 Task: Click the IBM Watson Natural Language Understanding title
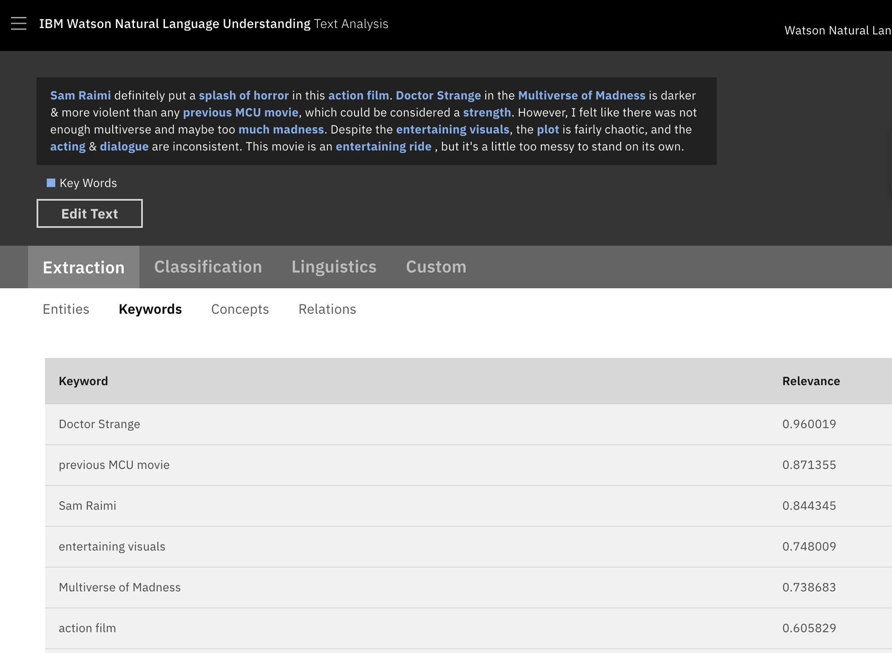pos(175,23)
